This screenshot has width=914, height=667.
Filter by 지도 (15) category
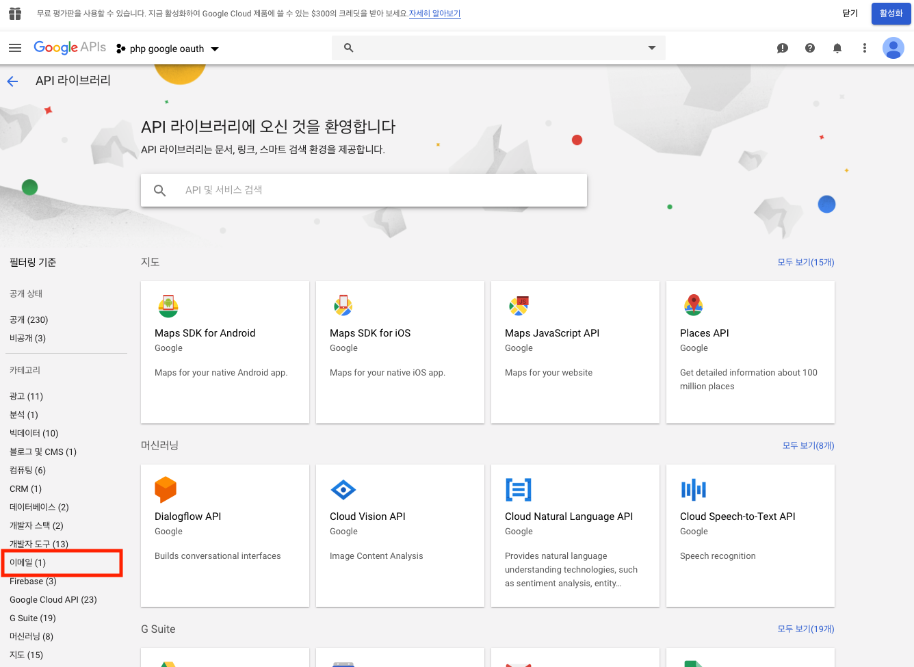click(26, 655)
